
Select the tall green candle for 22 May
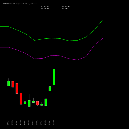coord(54,77)
